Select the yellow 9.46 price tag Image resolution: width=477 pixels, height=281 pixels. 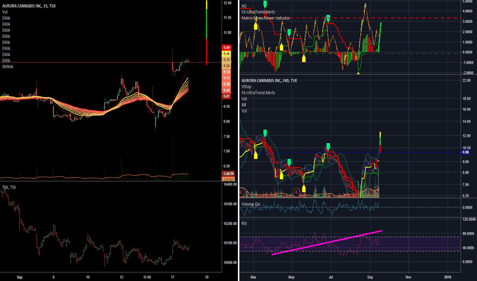click(227, 54)
